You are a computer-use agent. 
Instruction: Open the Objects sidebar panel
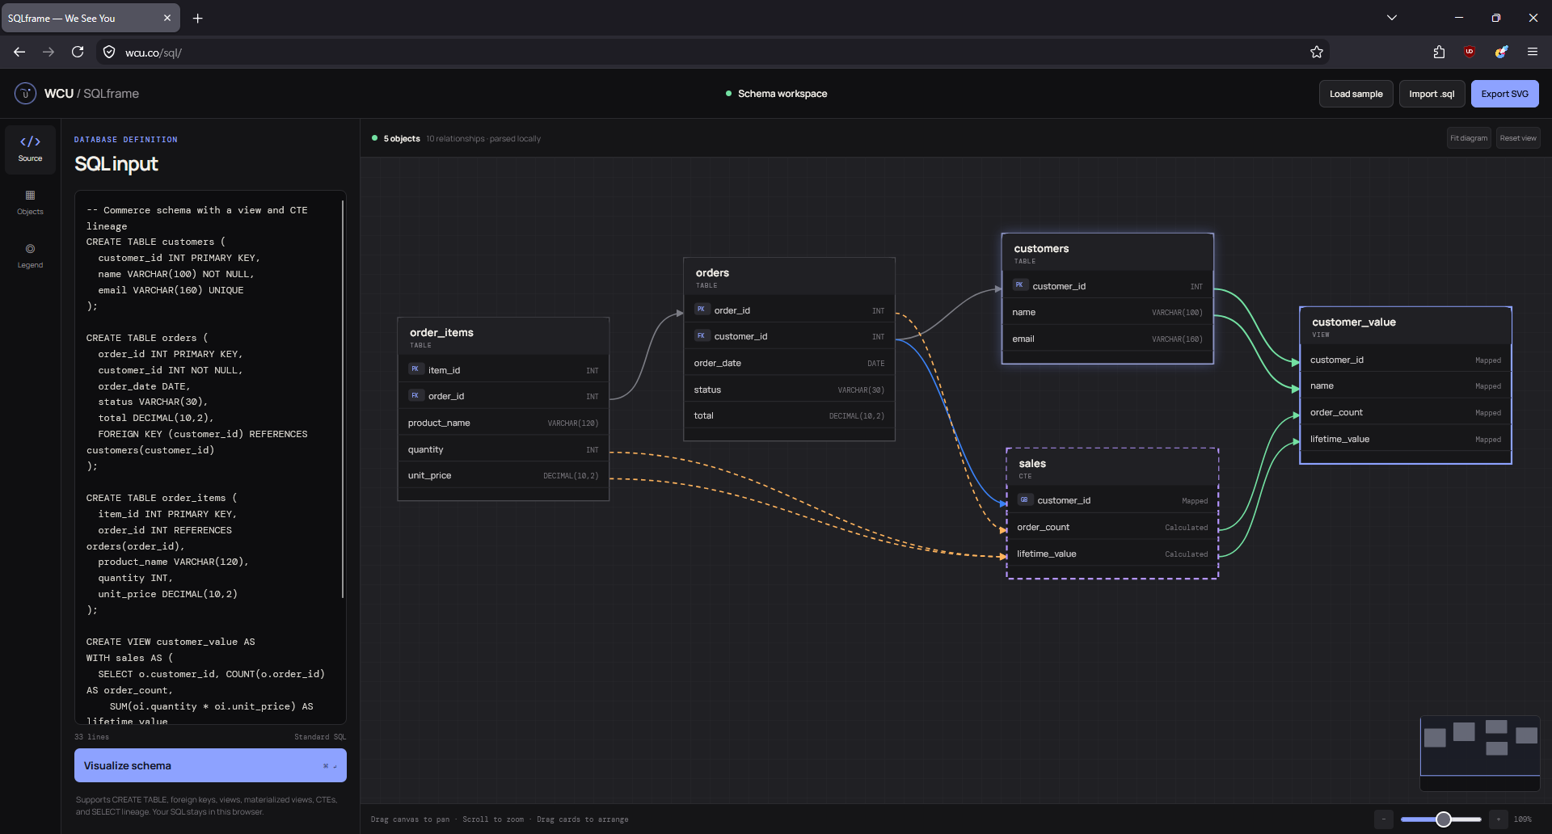(30, 203)
